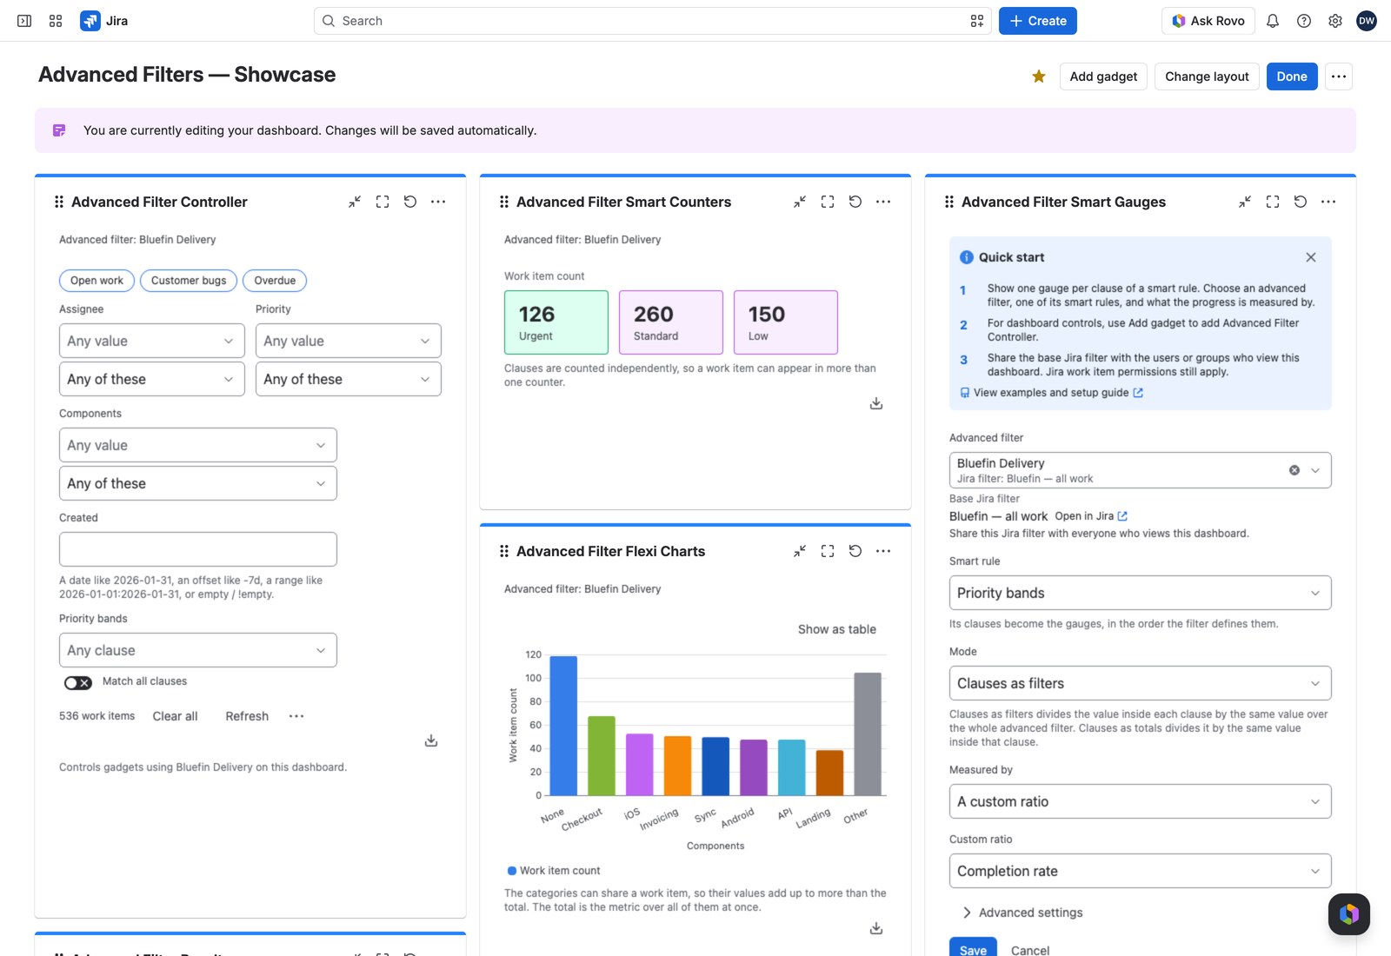Viewport: 1391px width, 956px height.
Task: Click the Change layout button
Action: [x=1207, y=76]
